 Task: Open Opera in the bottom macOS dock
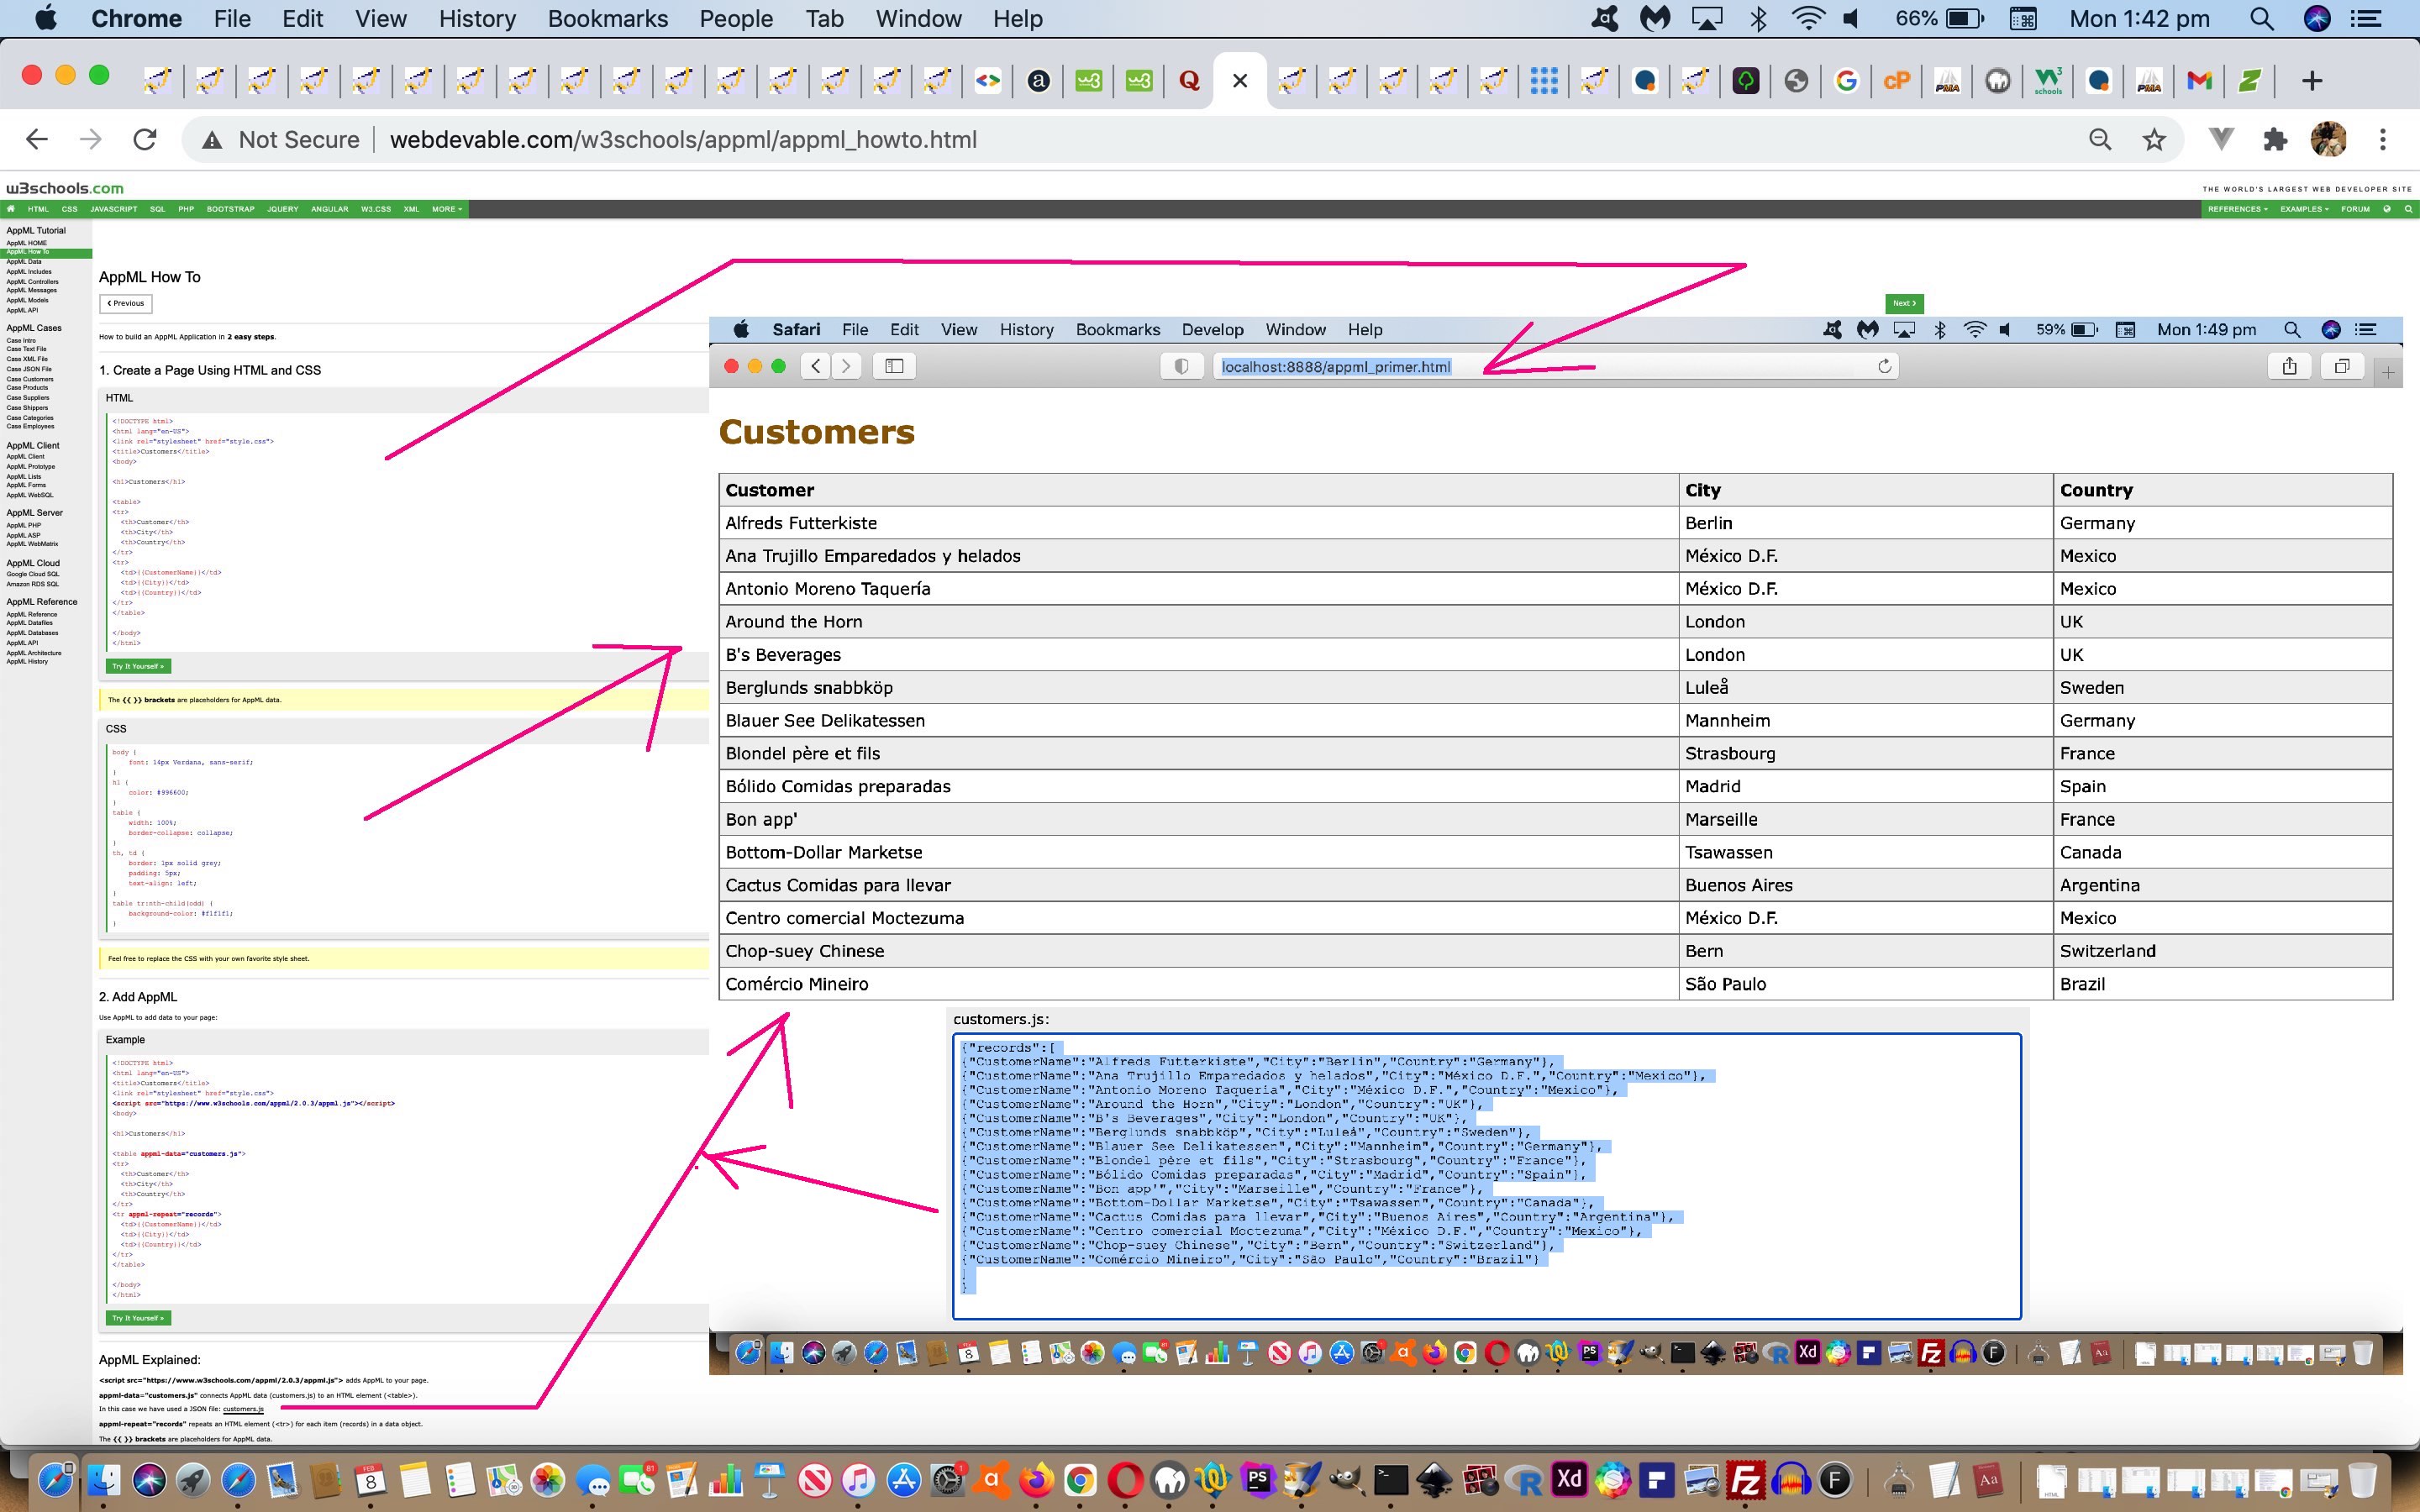[1125, 1479]
